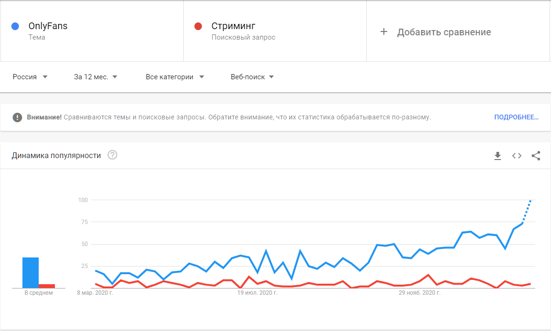Click the blue average bar
Screen dimensions: 551x331
31,273
